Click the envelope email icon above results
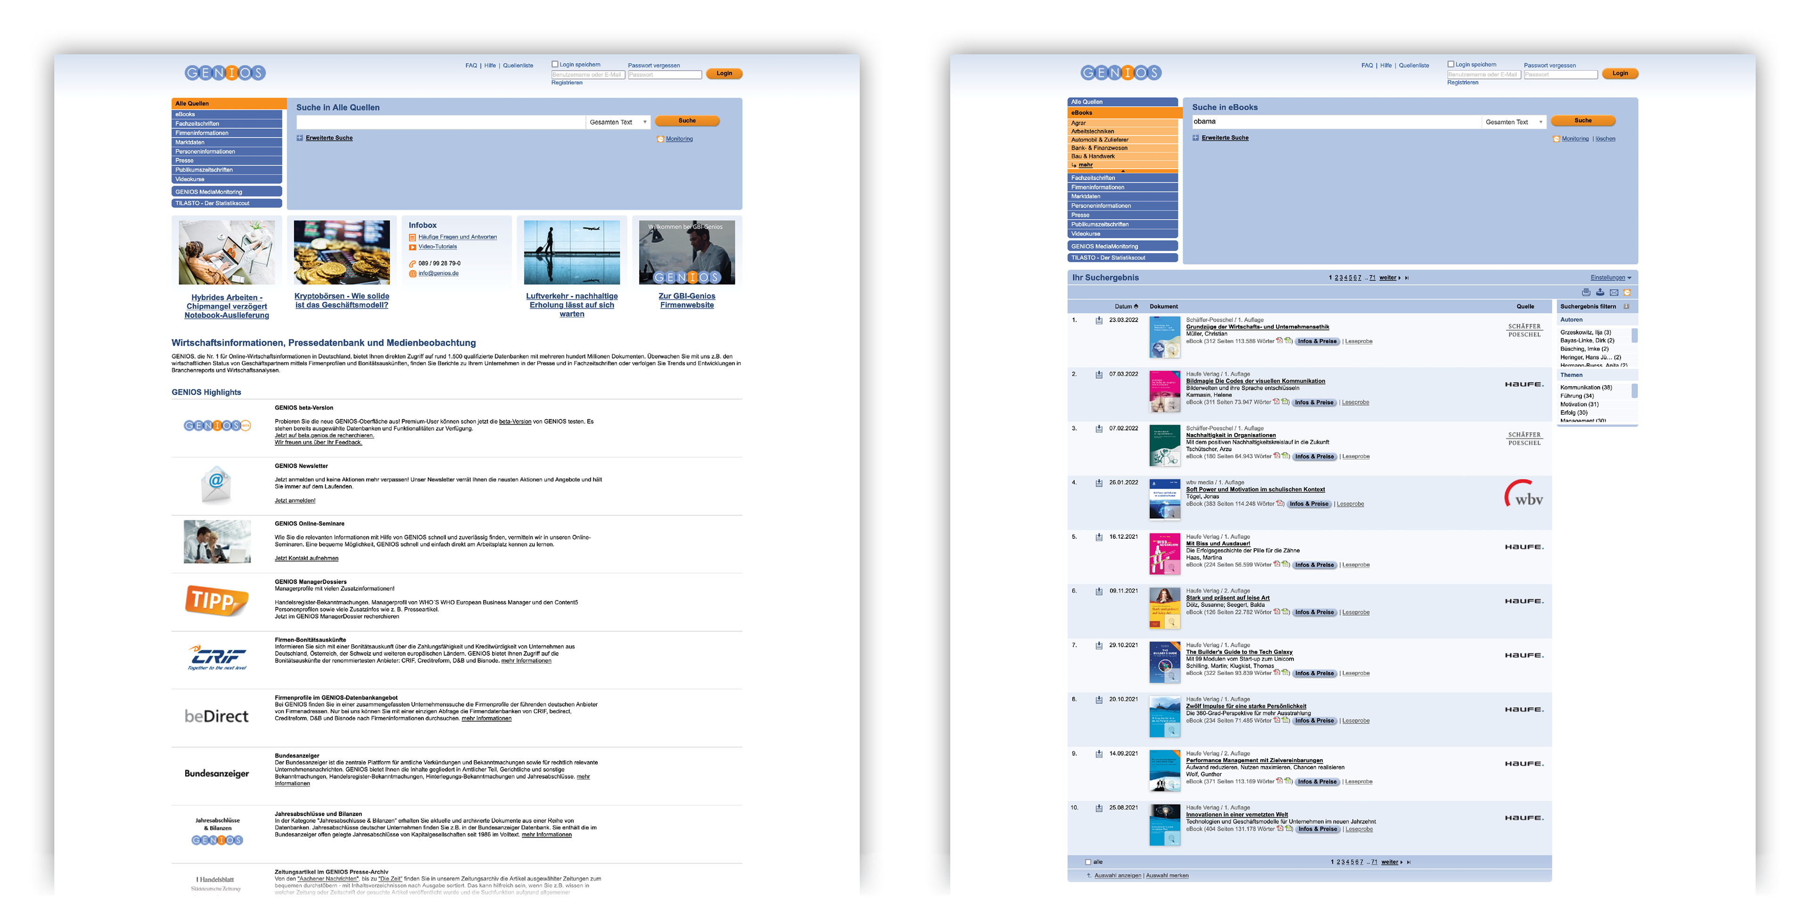 coord(1614,292)
